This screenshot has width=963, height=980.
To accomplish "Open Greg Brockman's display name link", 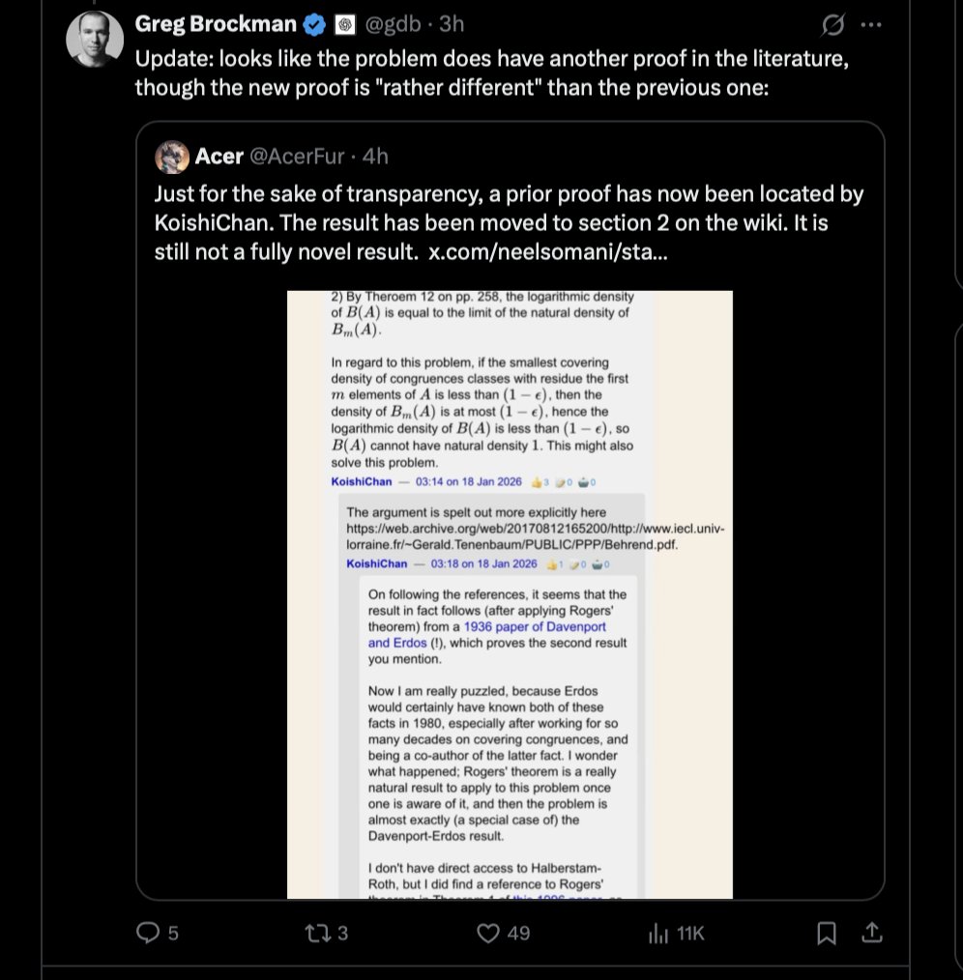I will pyautogui.click(x=216, y=24).
